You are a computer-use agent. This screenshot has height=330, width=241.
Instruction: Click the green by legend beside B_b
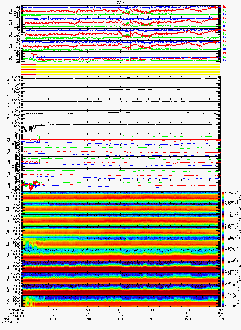point(225,10)
